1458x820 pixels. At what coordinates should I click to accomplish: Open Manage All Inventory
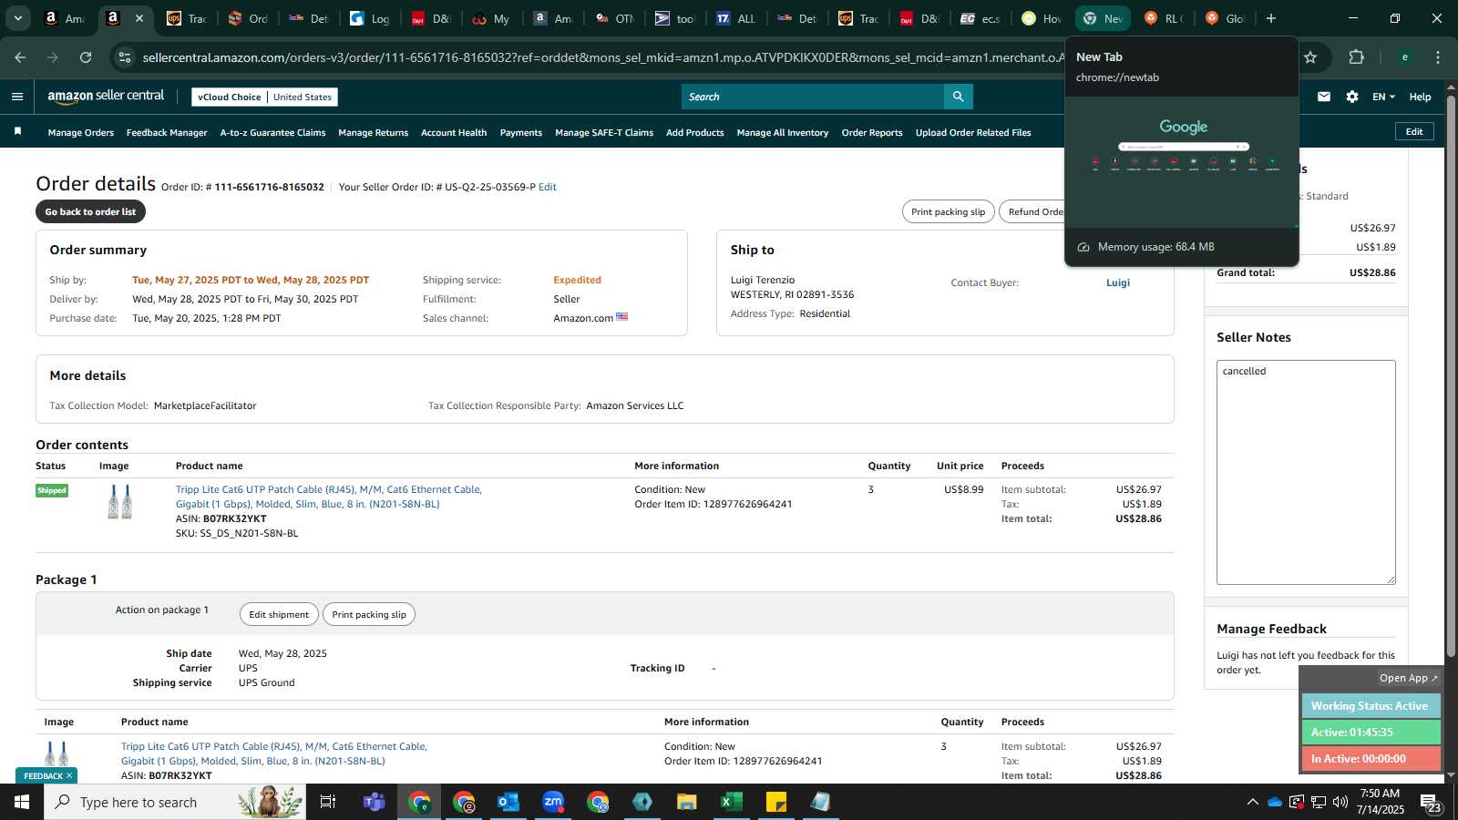pyautogui.click(x=783, y=133)
